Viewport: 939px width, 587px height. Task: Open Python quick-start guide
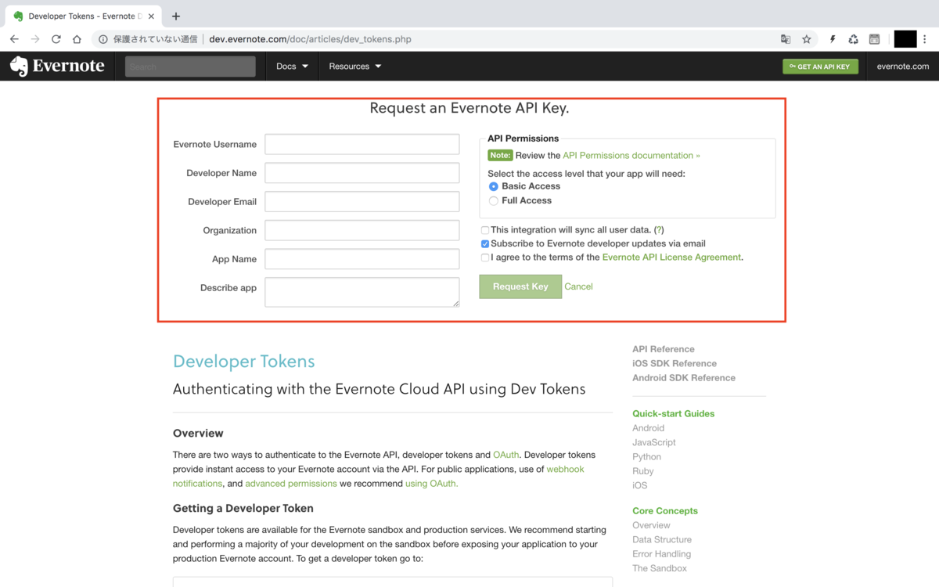click(x=647, y=457)
